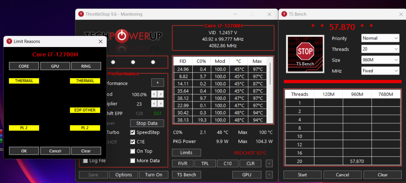The width and height of the screenshot is (406, 183).
Task: Click the plus button beside Performance
Action: pos(158,83)
